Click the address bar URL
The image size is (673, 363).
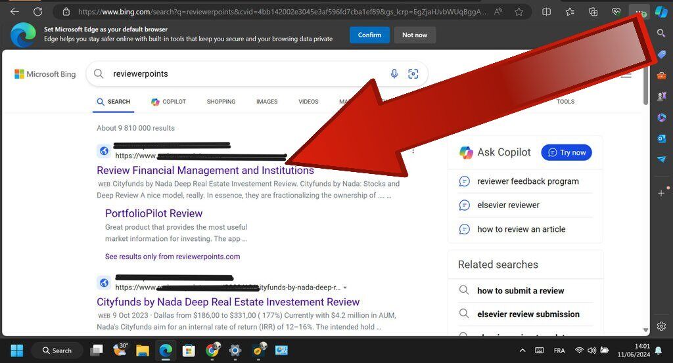coord(282,12)
